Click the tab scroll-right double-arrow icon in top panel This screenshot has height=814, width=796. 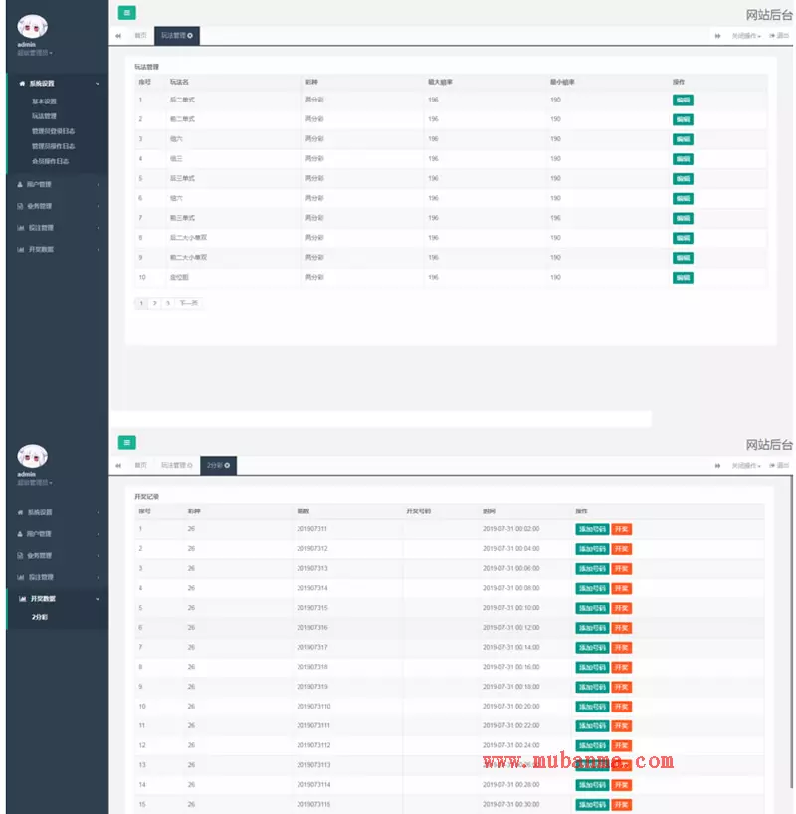[x=717, y=35]
